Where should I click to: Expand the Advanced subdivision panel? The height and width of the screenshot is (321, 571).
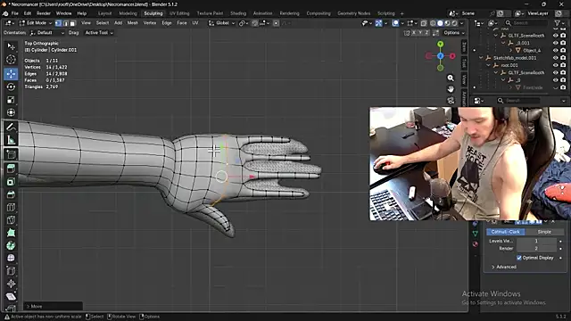tap(504, 267)
